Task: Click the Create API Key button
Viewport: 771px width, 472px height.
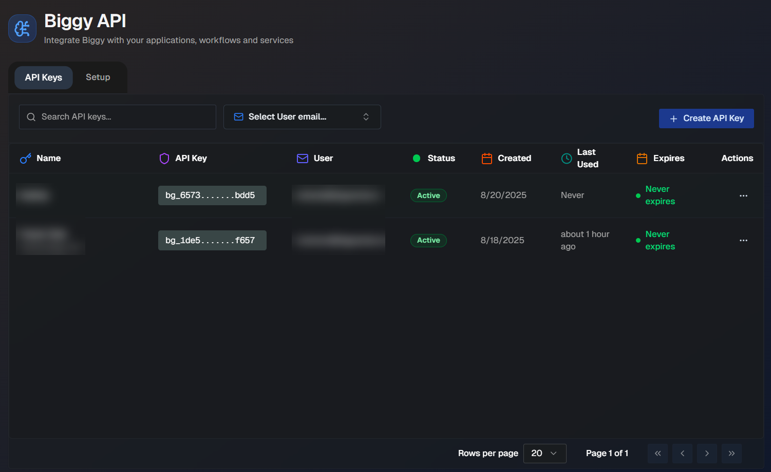Action: pos(706,119)
